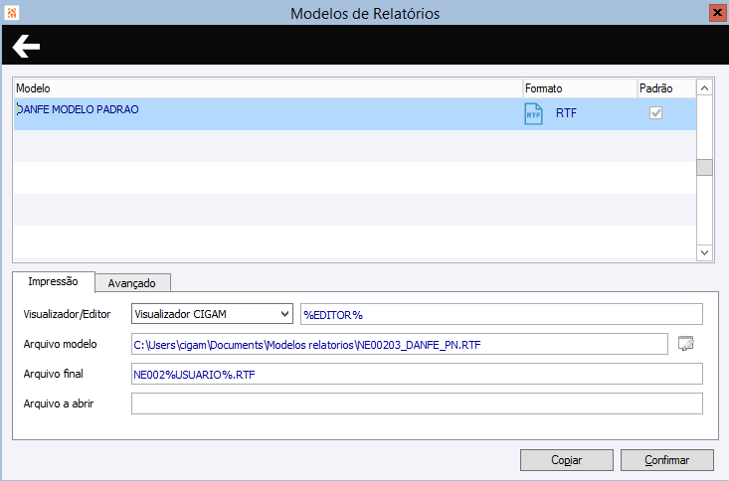The width and height of the screenshot is (729, 481).
Task: Click the RTF format text cell
Action: [x=566, y=113]
